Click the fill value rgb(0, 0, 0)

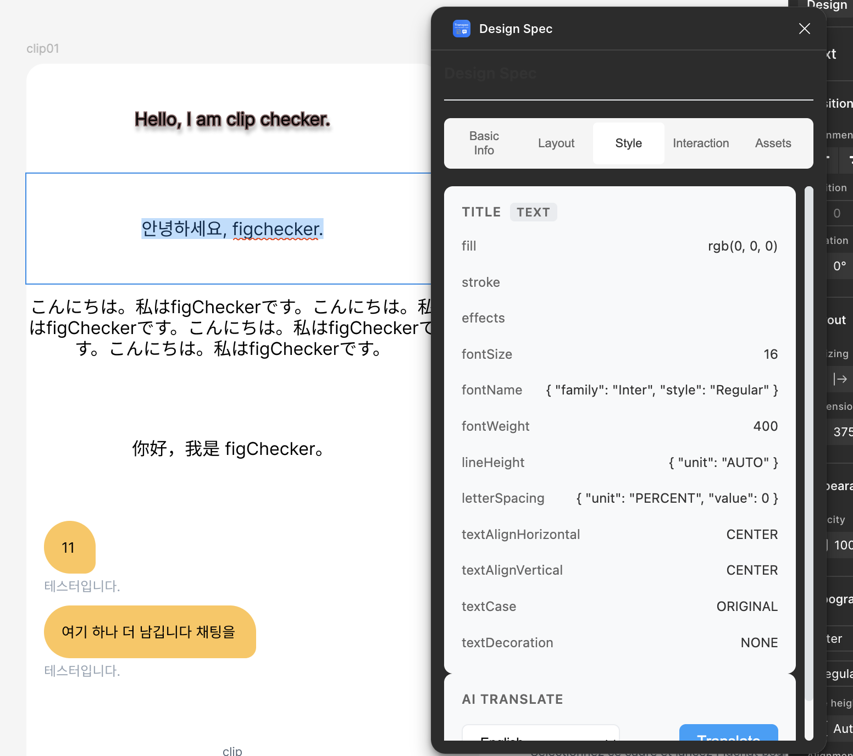[x=743, y=246]
